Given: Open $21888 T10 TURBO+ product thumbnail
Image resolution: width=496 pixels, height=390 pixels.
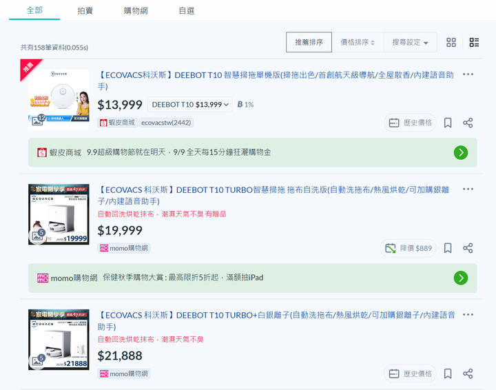Looking at the screenshot, I should coord(59,340).
